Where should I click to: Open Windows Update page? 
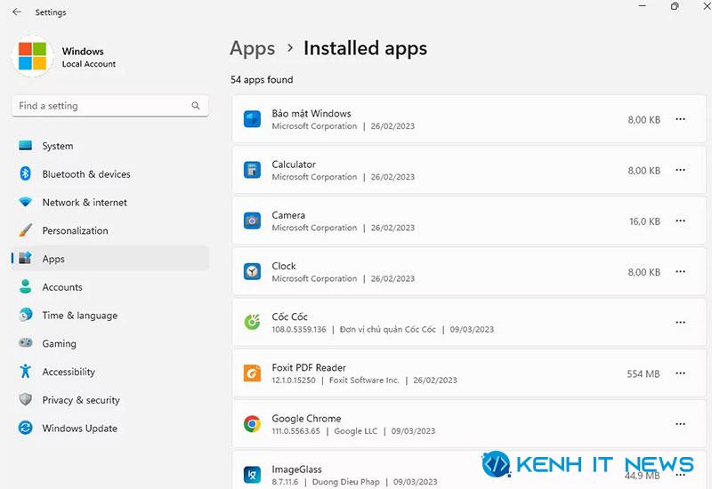click(x=110, y=428)
